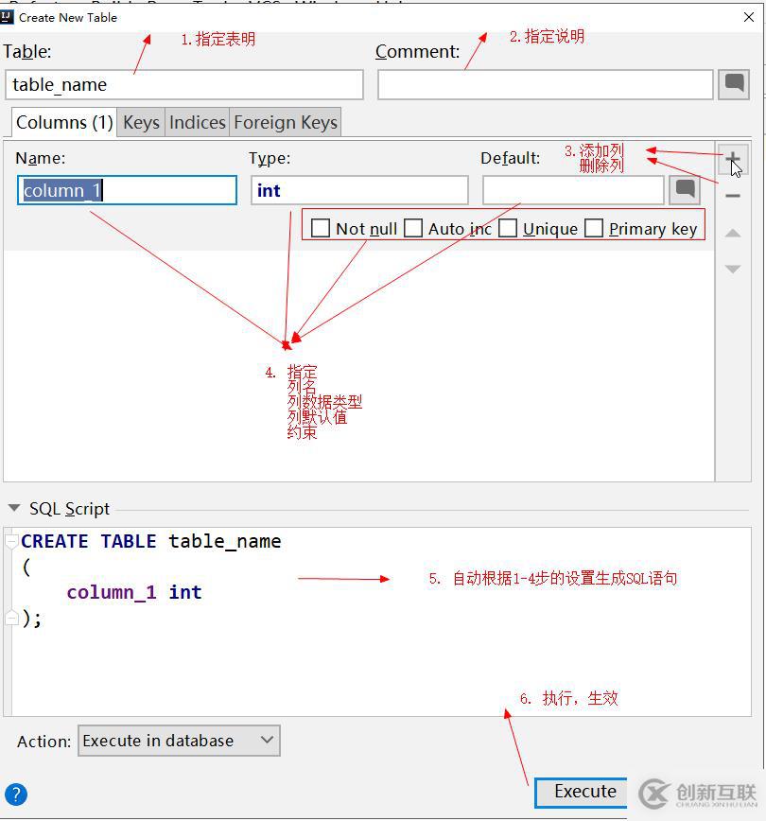Open the Action dropdown, Execute in database
766x821 pixels.
(179, 741)
